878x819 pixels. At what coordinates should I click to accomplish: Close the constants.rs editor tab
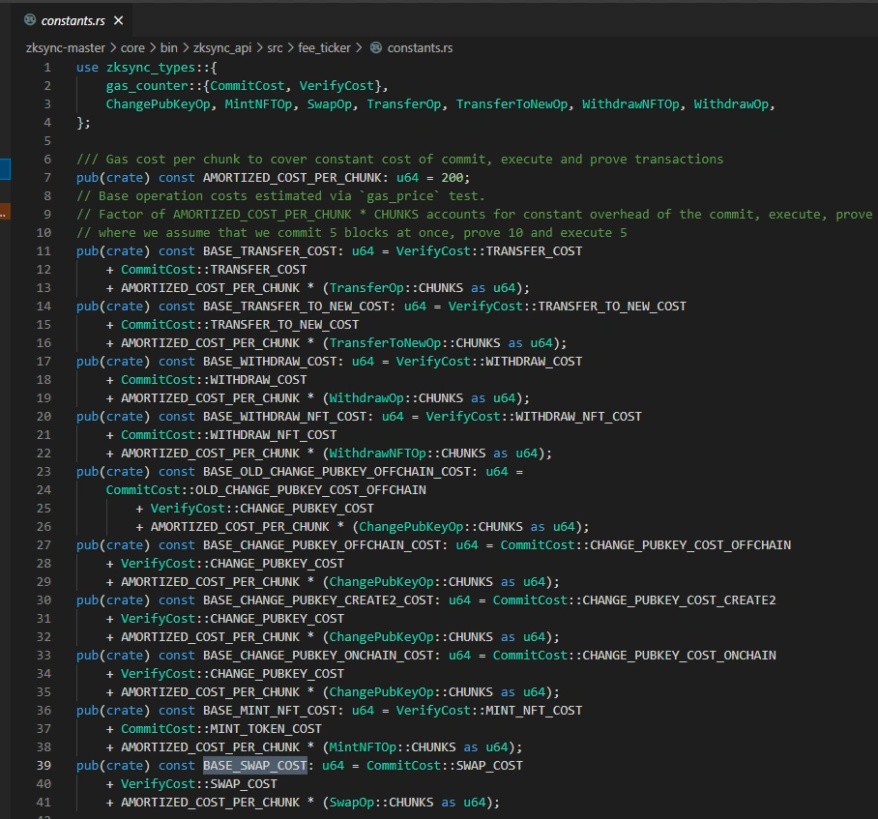click(119, 20)
